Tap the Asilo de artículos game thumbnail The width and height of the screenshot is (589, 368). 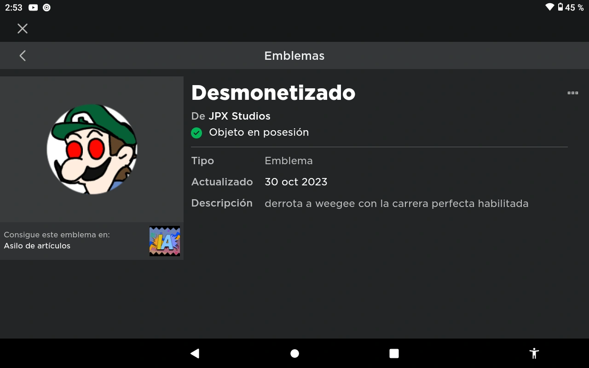[x=164, y=241]
